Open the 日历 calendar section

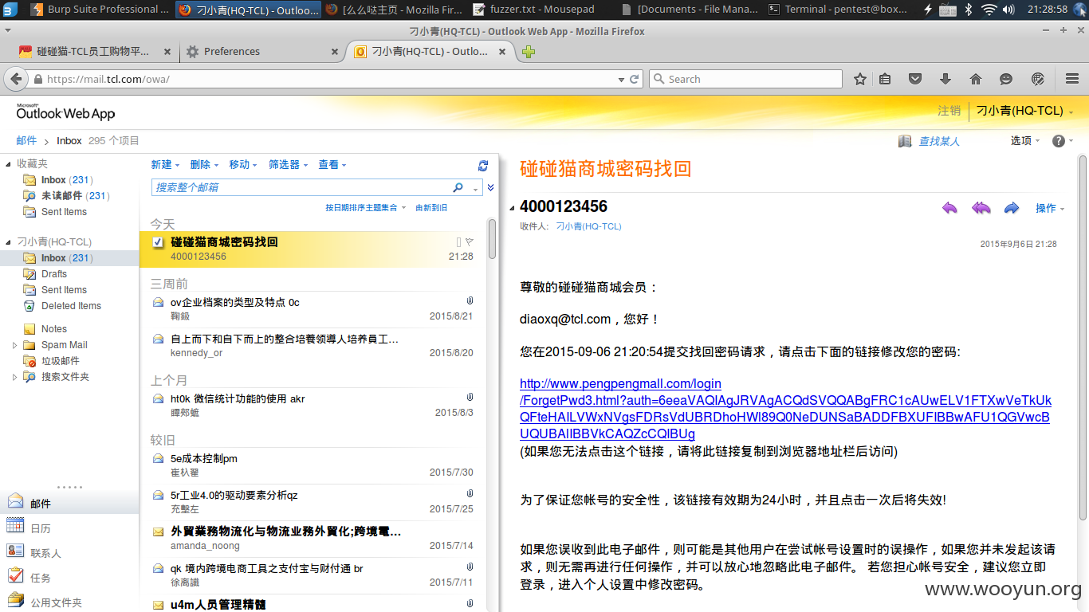69,528
